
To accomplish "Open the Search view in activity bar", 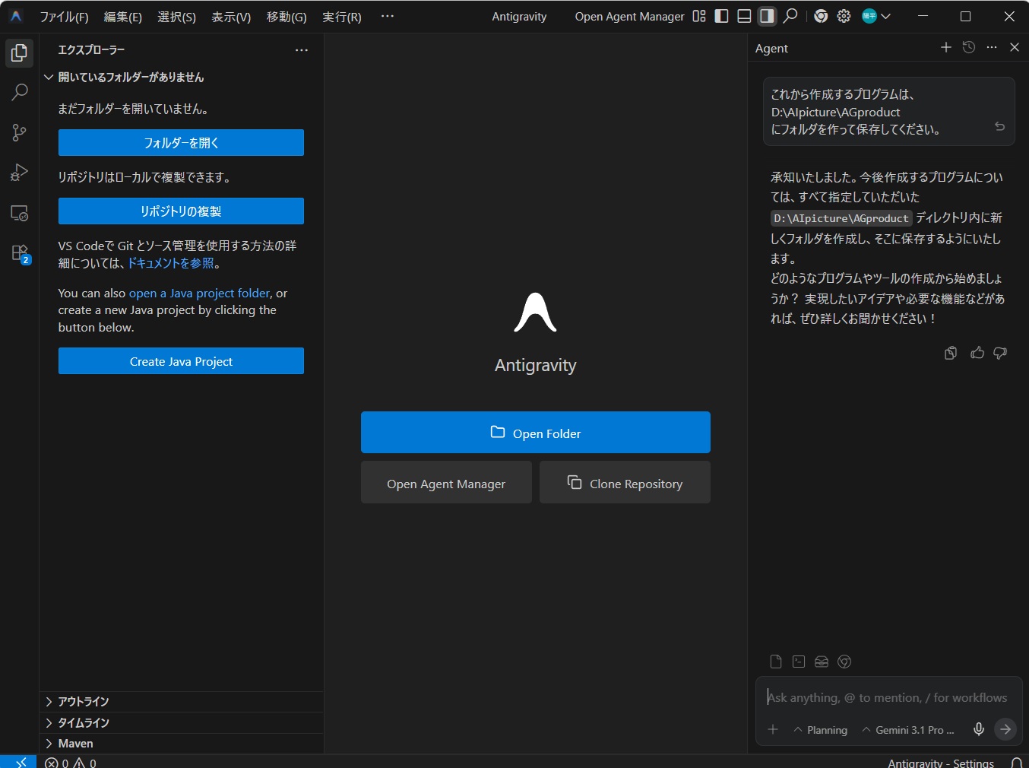I will click(x=20, y=93).
